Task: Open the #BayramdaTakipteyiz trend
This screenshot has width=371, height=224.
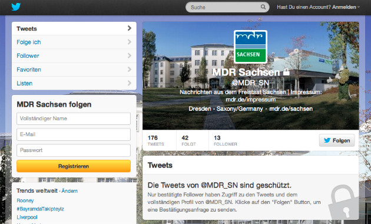Action: point(40,209)
